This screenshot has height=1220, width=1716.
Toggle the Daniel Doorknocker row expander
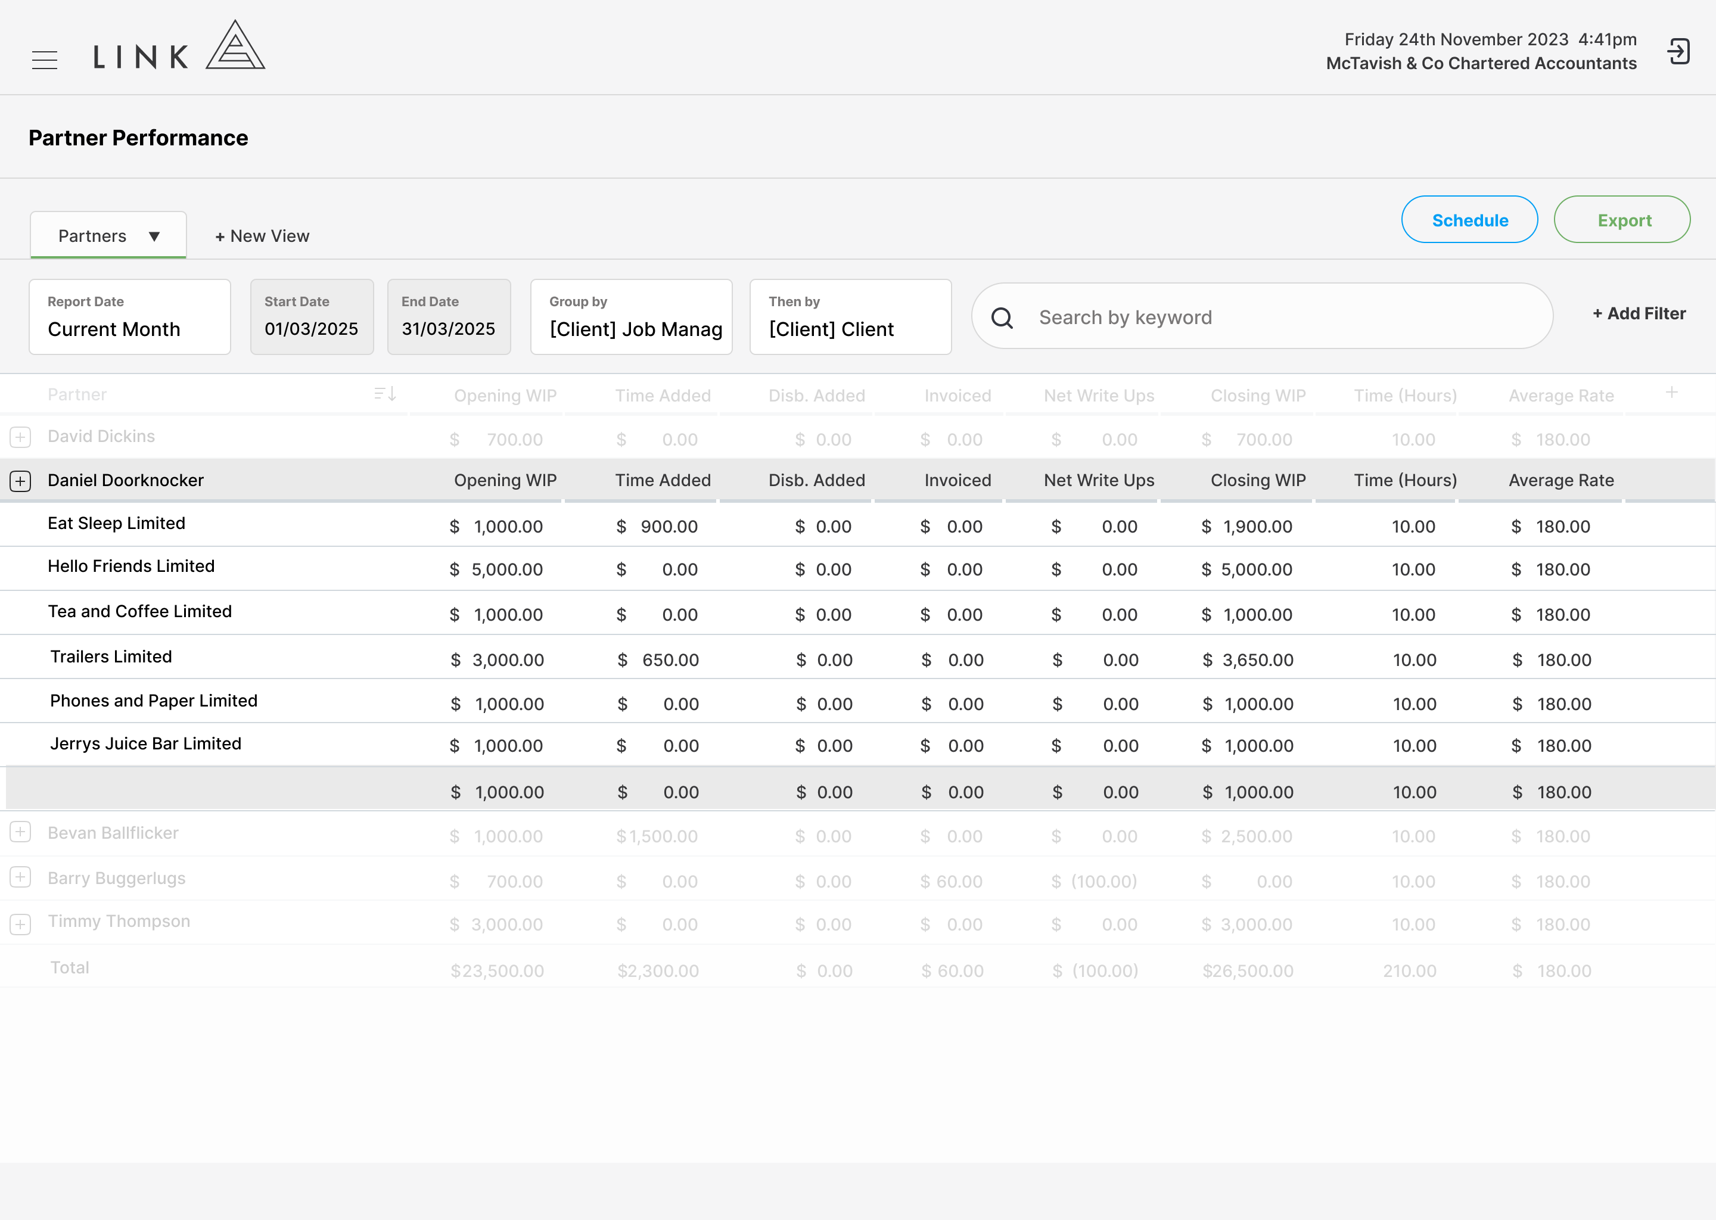[20, 481]
